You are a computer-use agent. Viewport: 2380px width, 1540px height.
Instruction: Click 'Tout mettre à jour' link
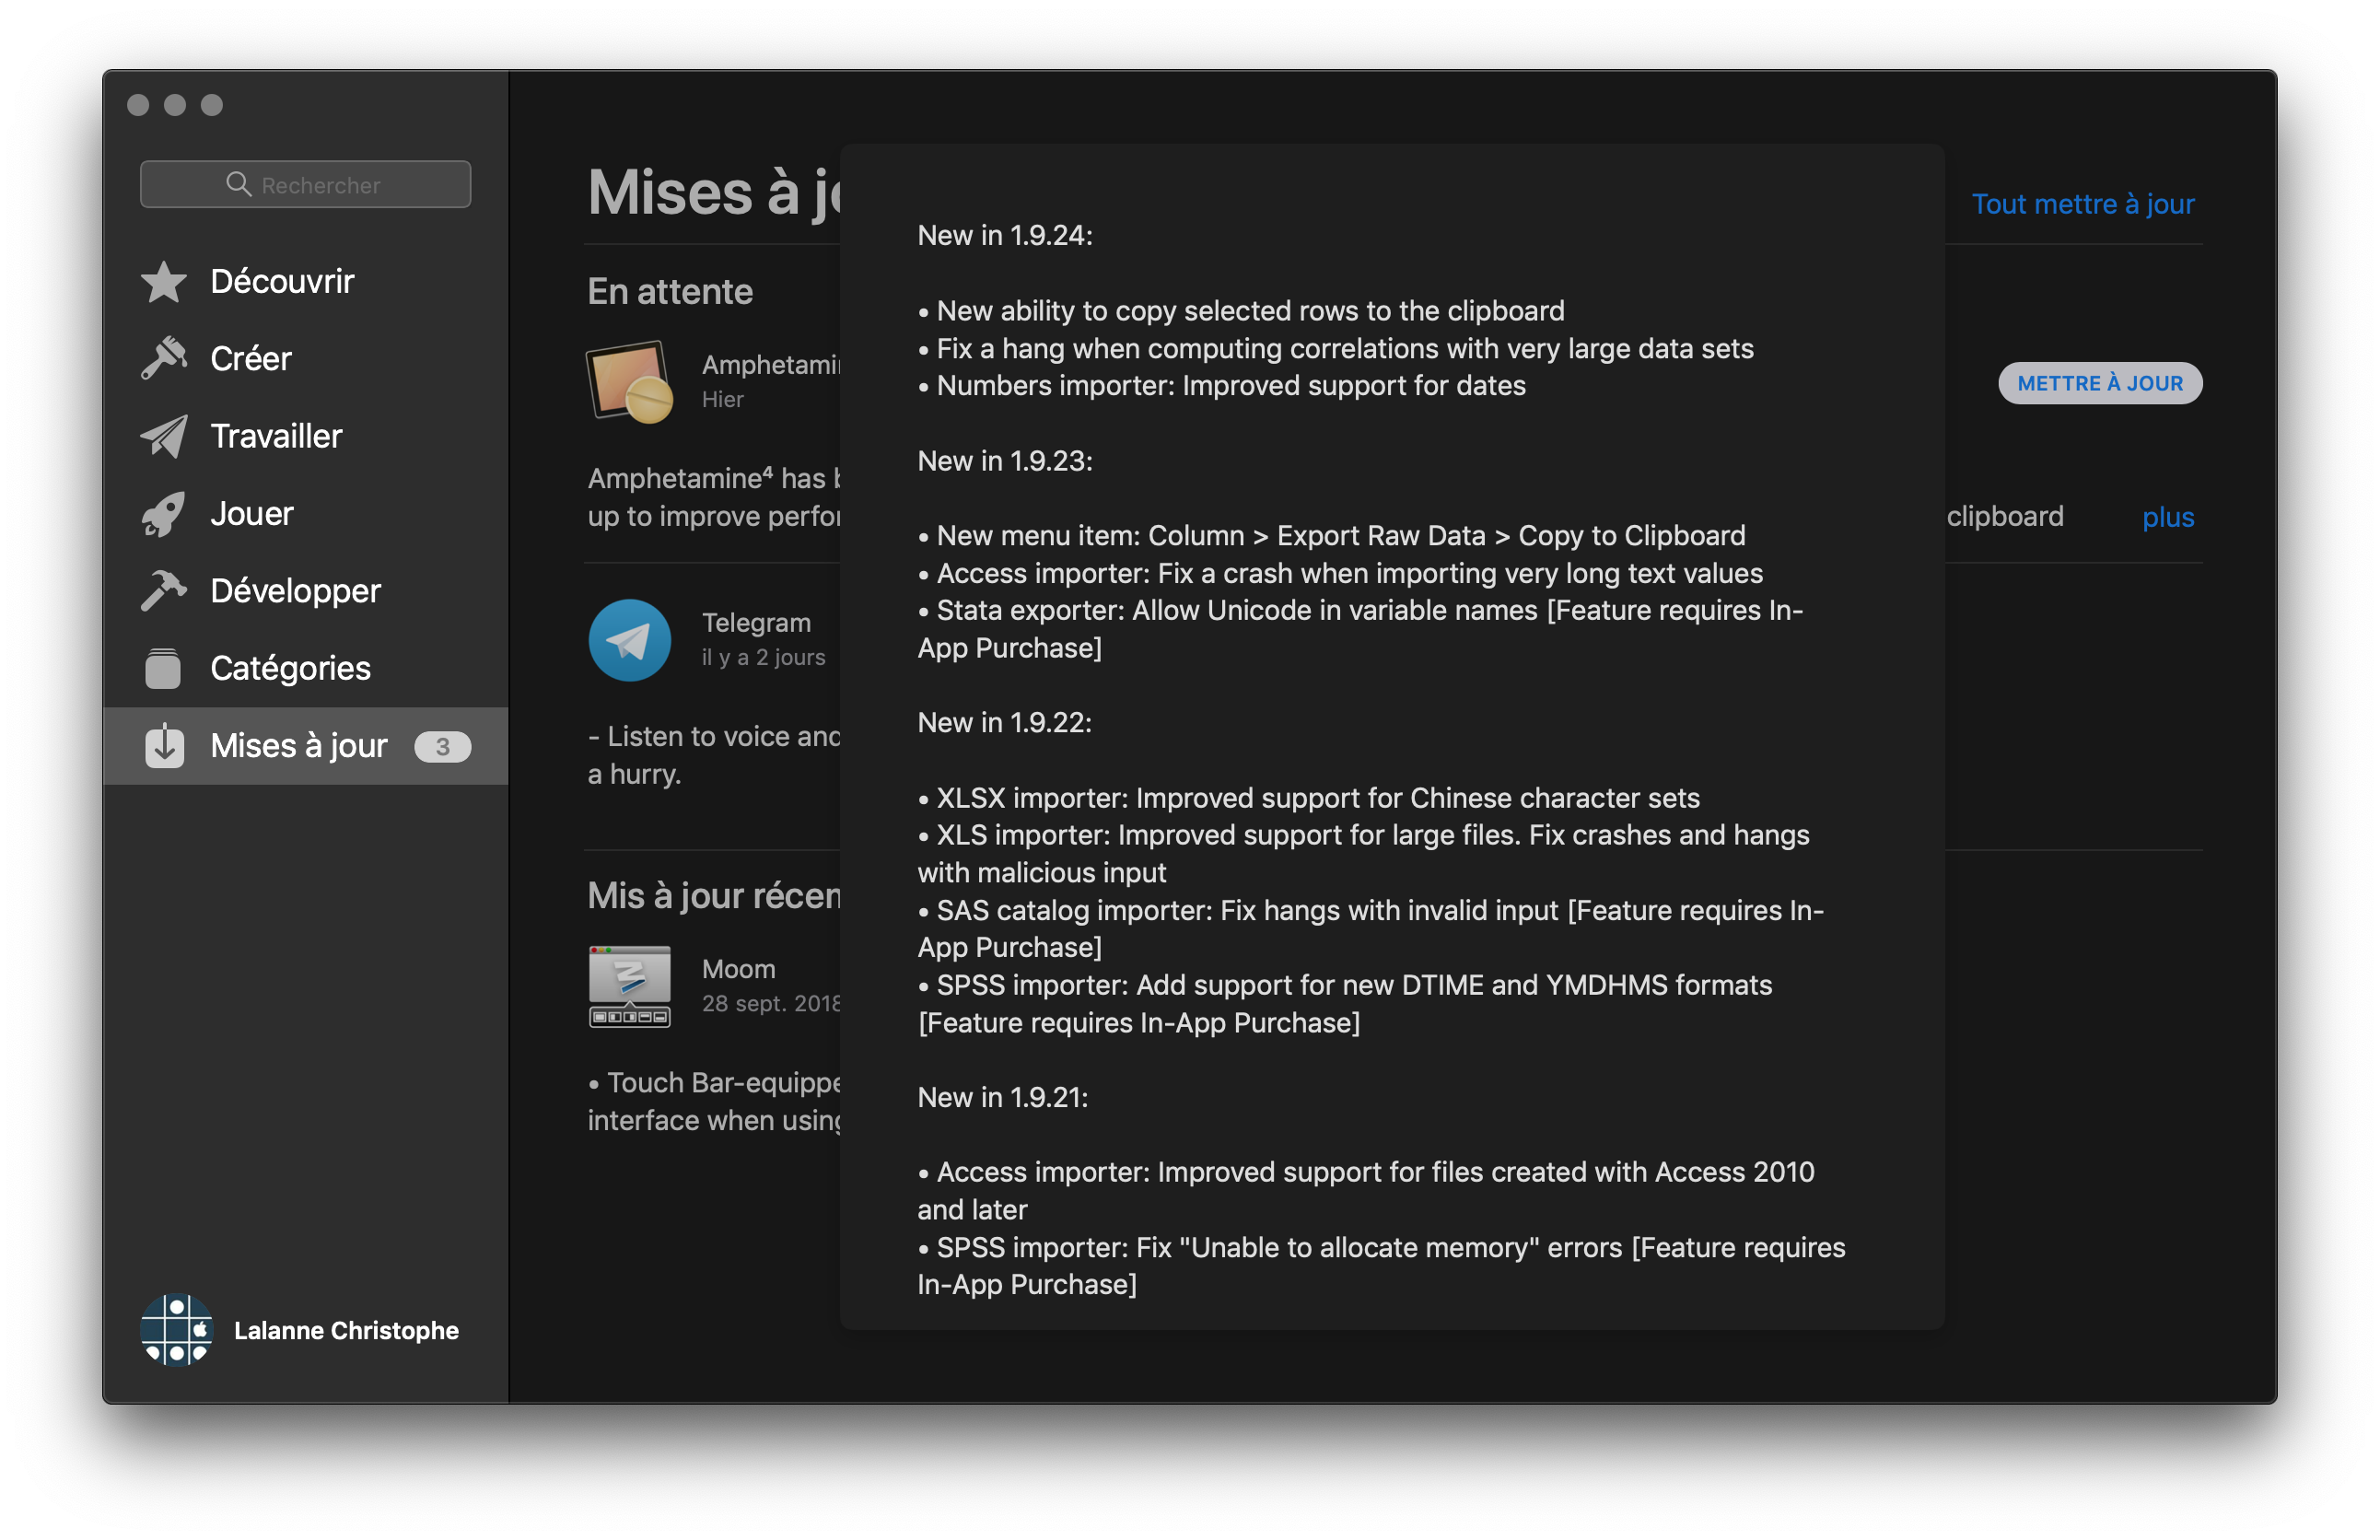[2082, 204]
